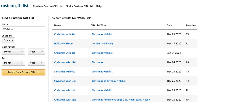This screenshot has height=102, width=249.
Task: Open the Holiday Wish List link
Action: [64, 43]
